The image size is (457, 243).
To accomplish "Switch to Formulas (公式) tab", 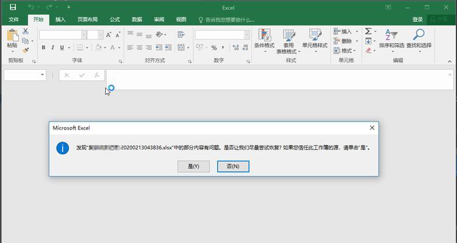I will click(x=115, y=19).
